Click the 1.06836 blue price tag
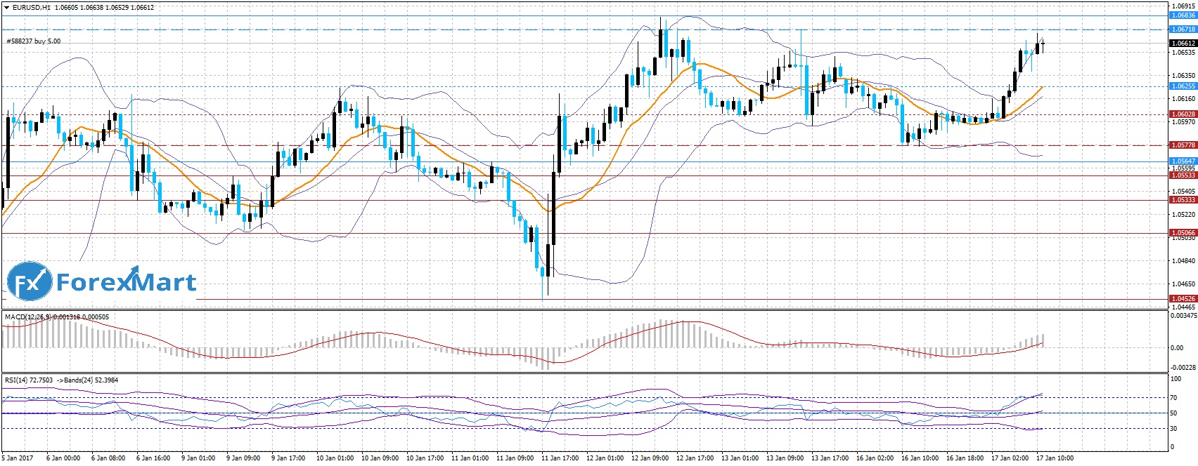The image size is (1198, 466). [x=1183, y=15]
